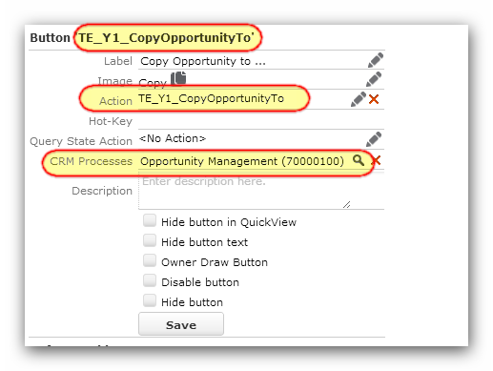Search CRM Processes with magnifier icon
This screenshot has width=493, height=371.
click(x=359, y=160)
